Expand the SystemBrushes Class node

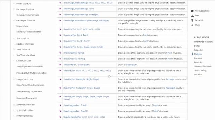click(14, 105)
